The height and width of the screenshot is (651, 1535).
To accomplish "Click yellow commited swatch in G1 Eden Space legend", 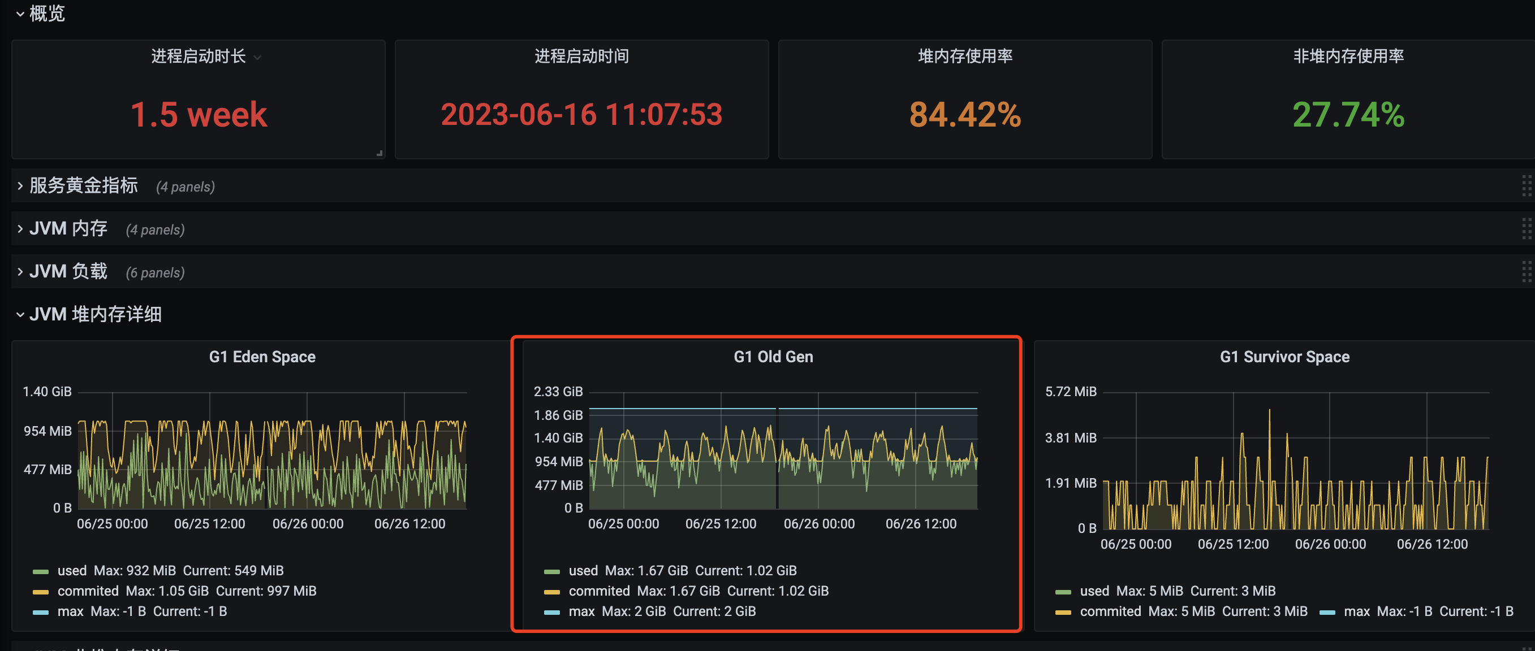I will pyautogui.click(x=41, y=592).
